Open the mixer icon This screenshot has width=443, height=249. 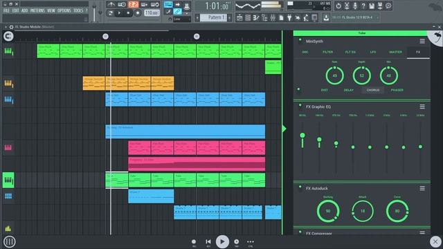(x=273, y=18)
